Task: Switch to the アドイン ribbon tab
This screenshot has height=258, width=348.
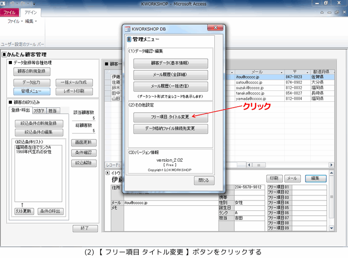Action: click(x=31, y=12)
